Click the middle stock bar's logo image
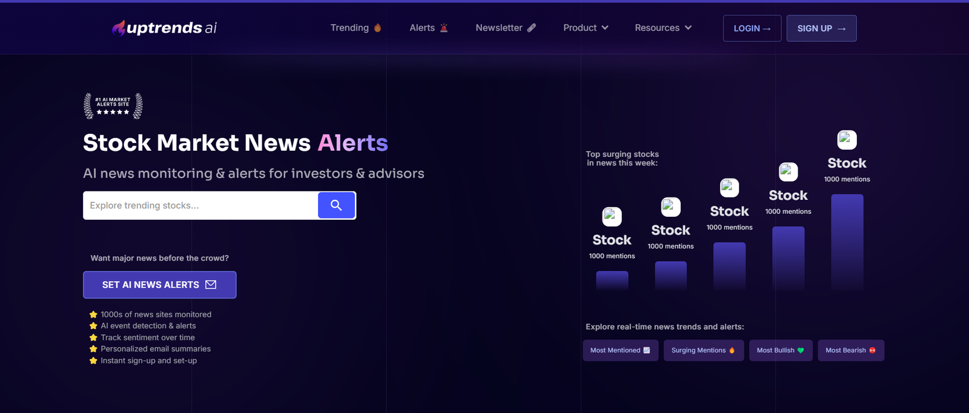This screenshot has width=969, height=413. 729,188
